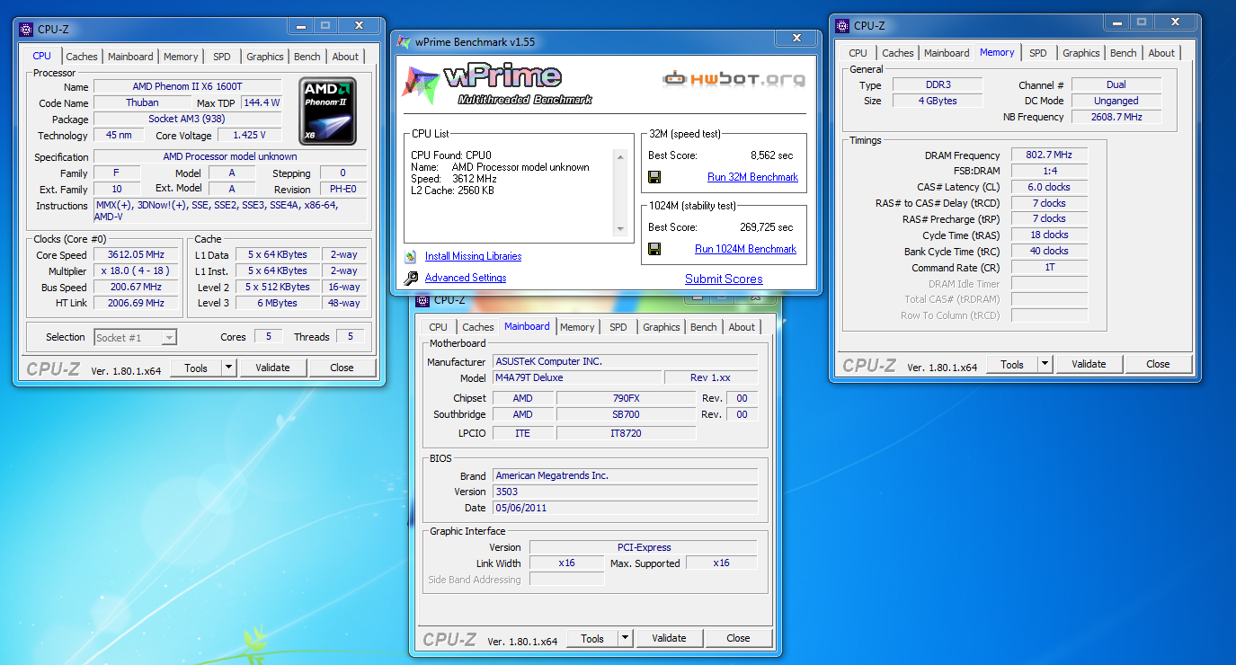Click the Chipset value 790FX
This screenshot has width=1236, height=665.
tap(626, 398)
